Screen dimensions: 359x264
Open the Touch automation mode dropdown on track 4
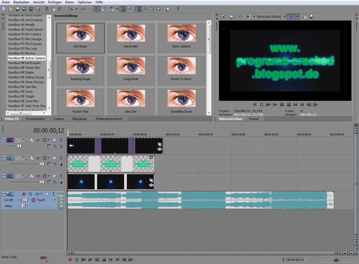pyautogui.click(x=54, y=200)
